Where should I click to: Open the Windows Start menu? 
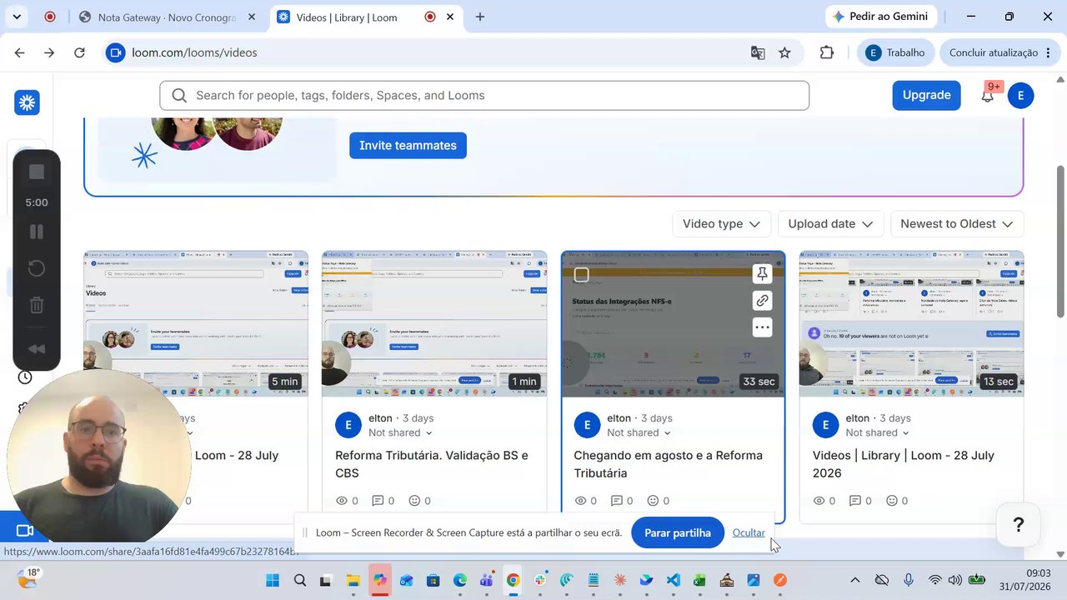(273, 580)
